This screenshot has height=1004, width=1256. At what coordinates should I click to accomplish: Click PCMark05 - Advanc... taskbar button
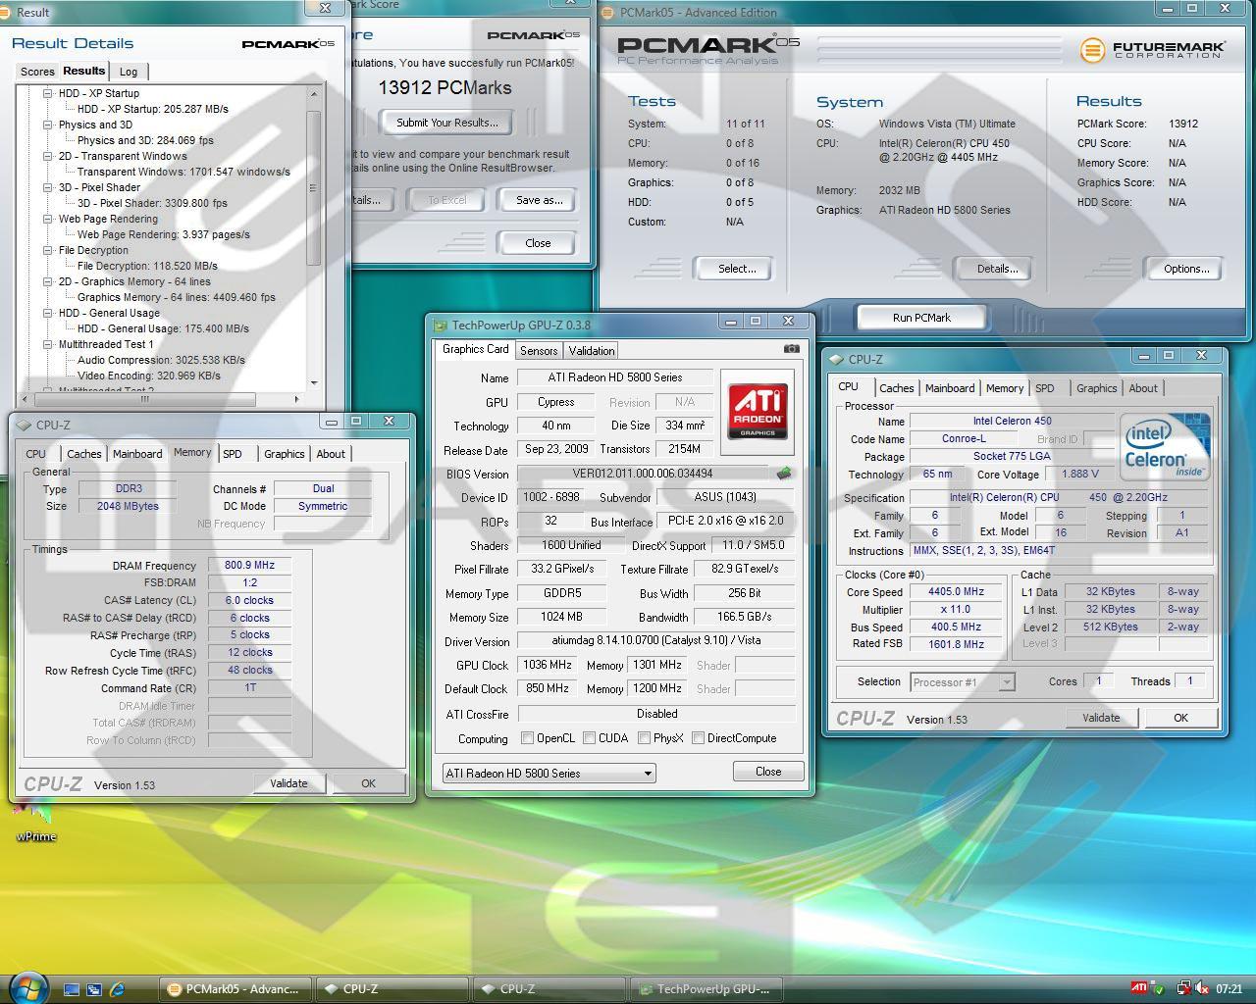coord(235,989)
